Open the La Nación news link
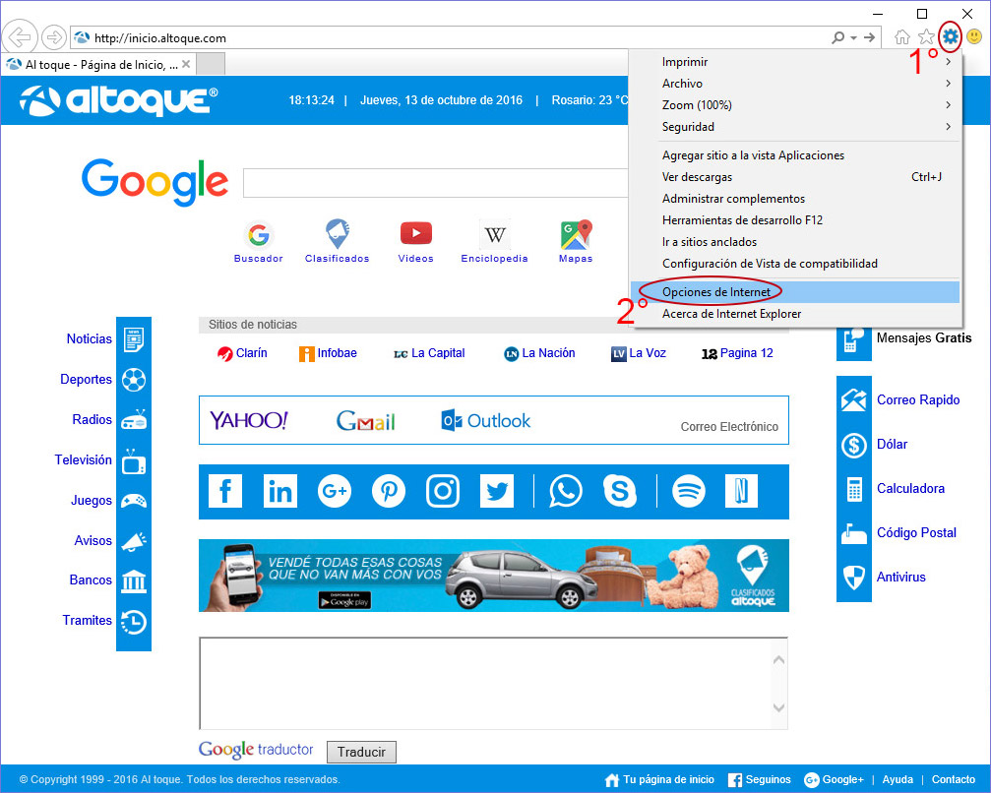Image resolution: width=991 pixels, height=793 pixels. click(x=539, y=353)
